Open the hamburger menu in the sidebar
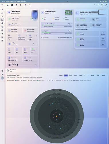Screen dimensions: 109x144 (2, 5)
